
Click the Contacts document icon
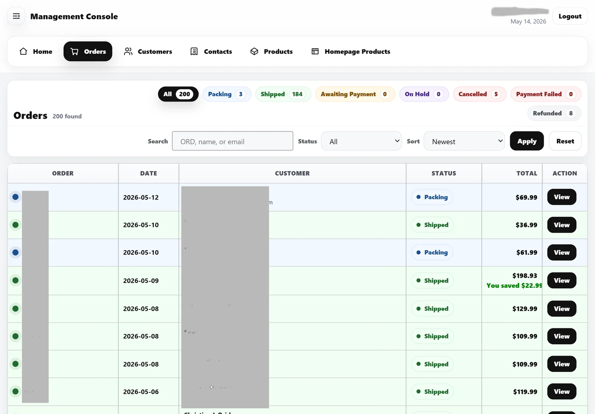click(194, 51)
